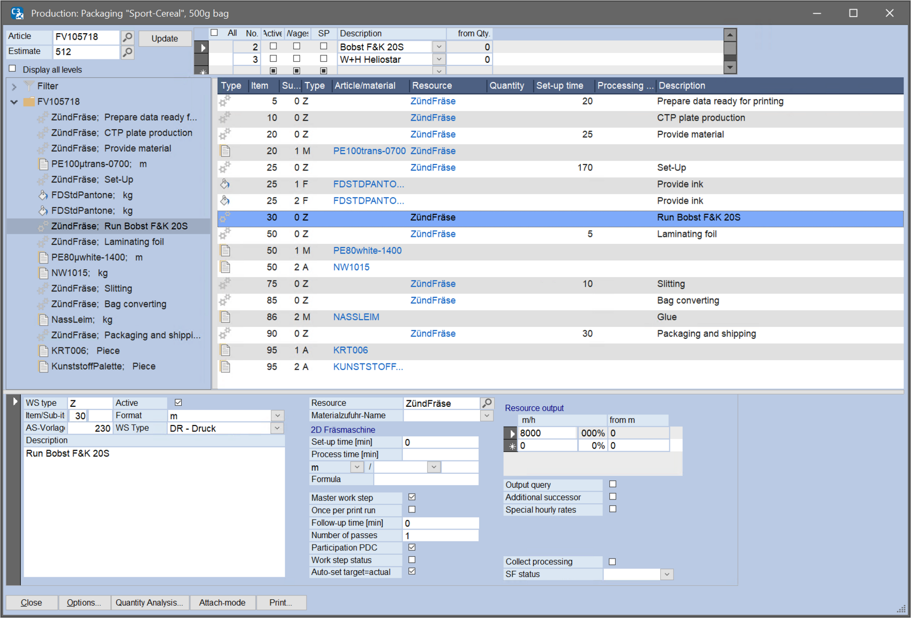This screenshot has width=911, height=618.
Task: Click gear icon of Packaging and shipping table row
Action: point(225,334)
